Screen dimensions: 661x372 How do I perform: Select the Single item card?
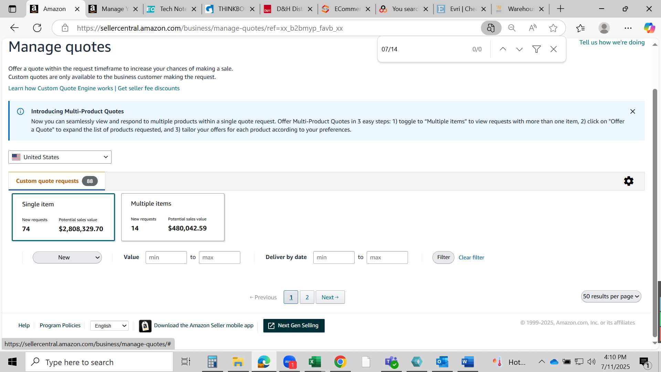pos(63,217)
